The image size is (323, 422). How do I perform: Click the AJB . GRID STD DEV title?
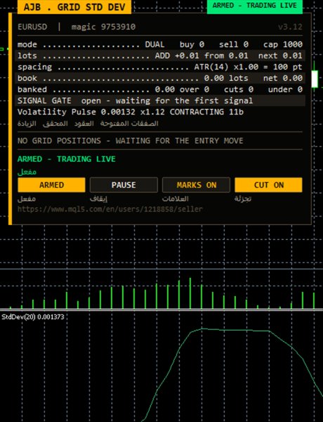[74, 7]
